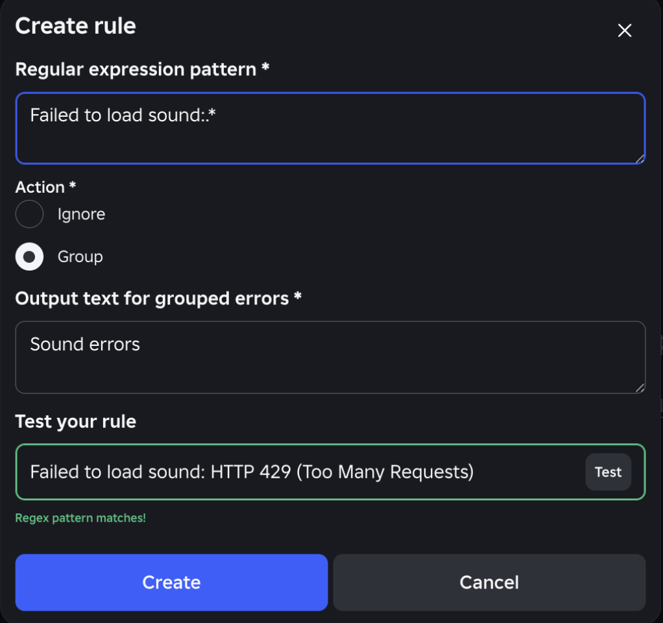Grab the regex pattern field resize handle
The width and height of the screenshot is (663, 623).
[640, 158]
